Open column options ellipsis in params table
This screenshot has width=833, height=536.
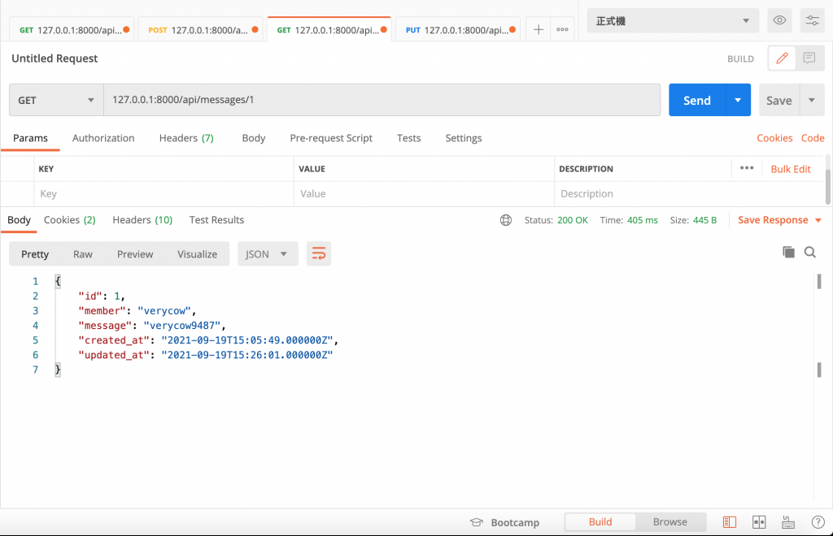tap(747, 168)
